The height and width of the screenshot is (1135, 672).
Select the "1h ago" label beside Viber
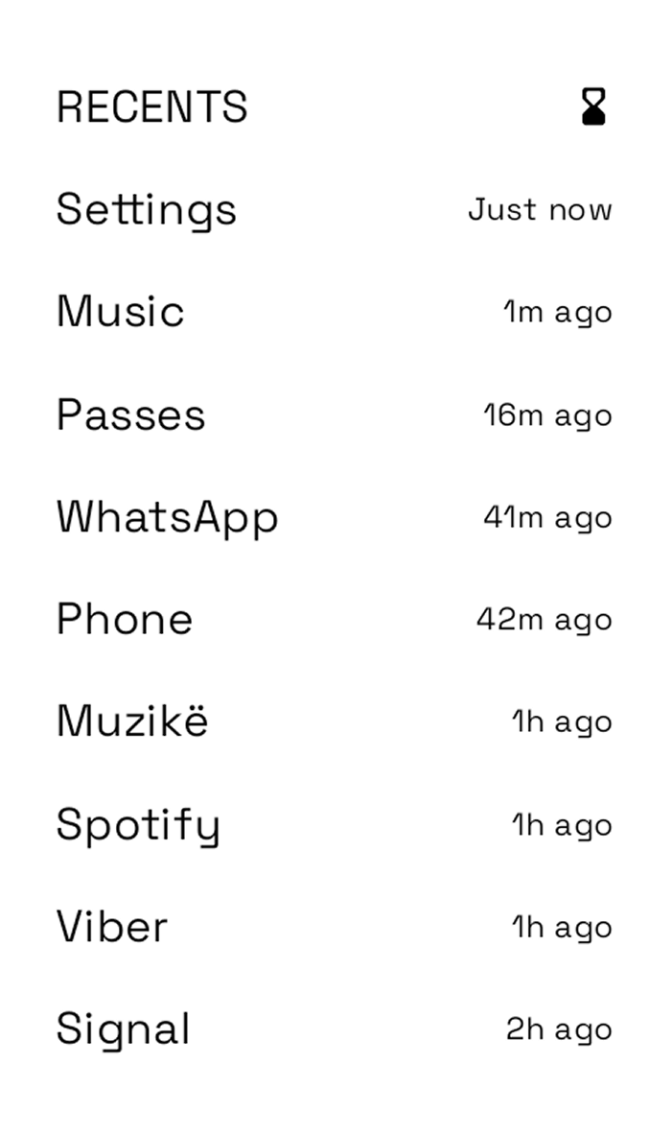point(561,928)
